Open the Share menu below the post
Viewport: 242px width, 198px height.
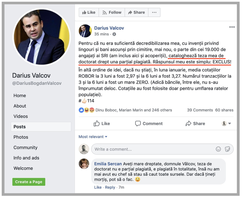[195, 124]
